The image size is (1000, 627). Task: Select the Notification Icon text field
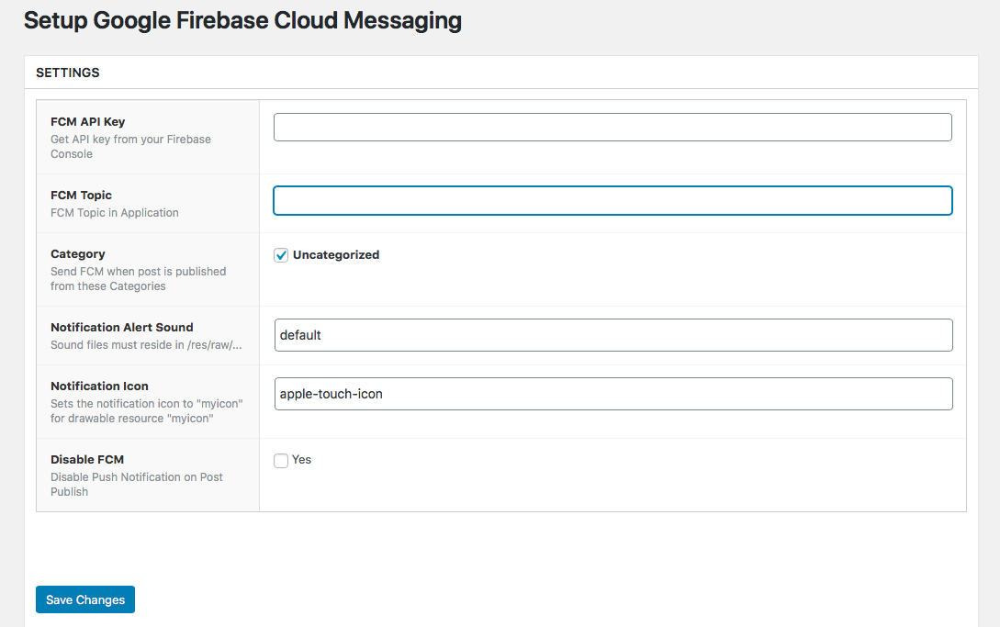pyautogui.click(x=613, y=394)
